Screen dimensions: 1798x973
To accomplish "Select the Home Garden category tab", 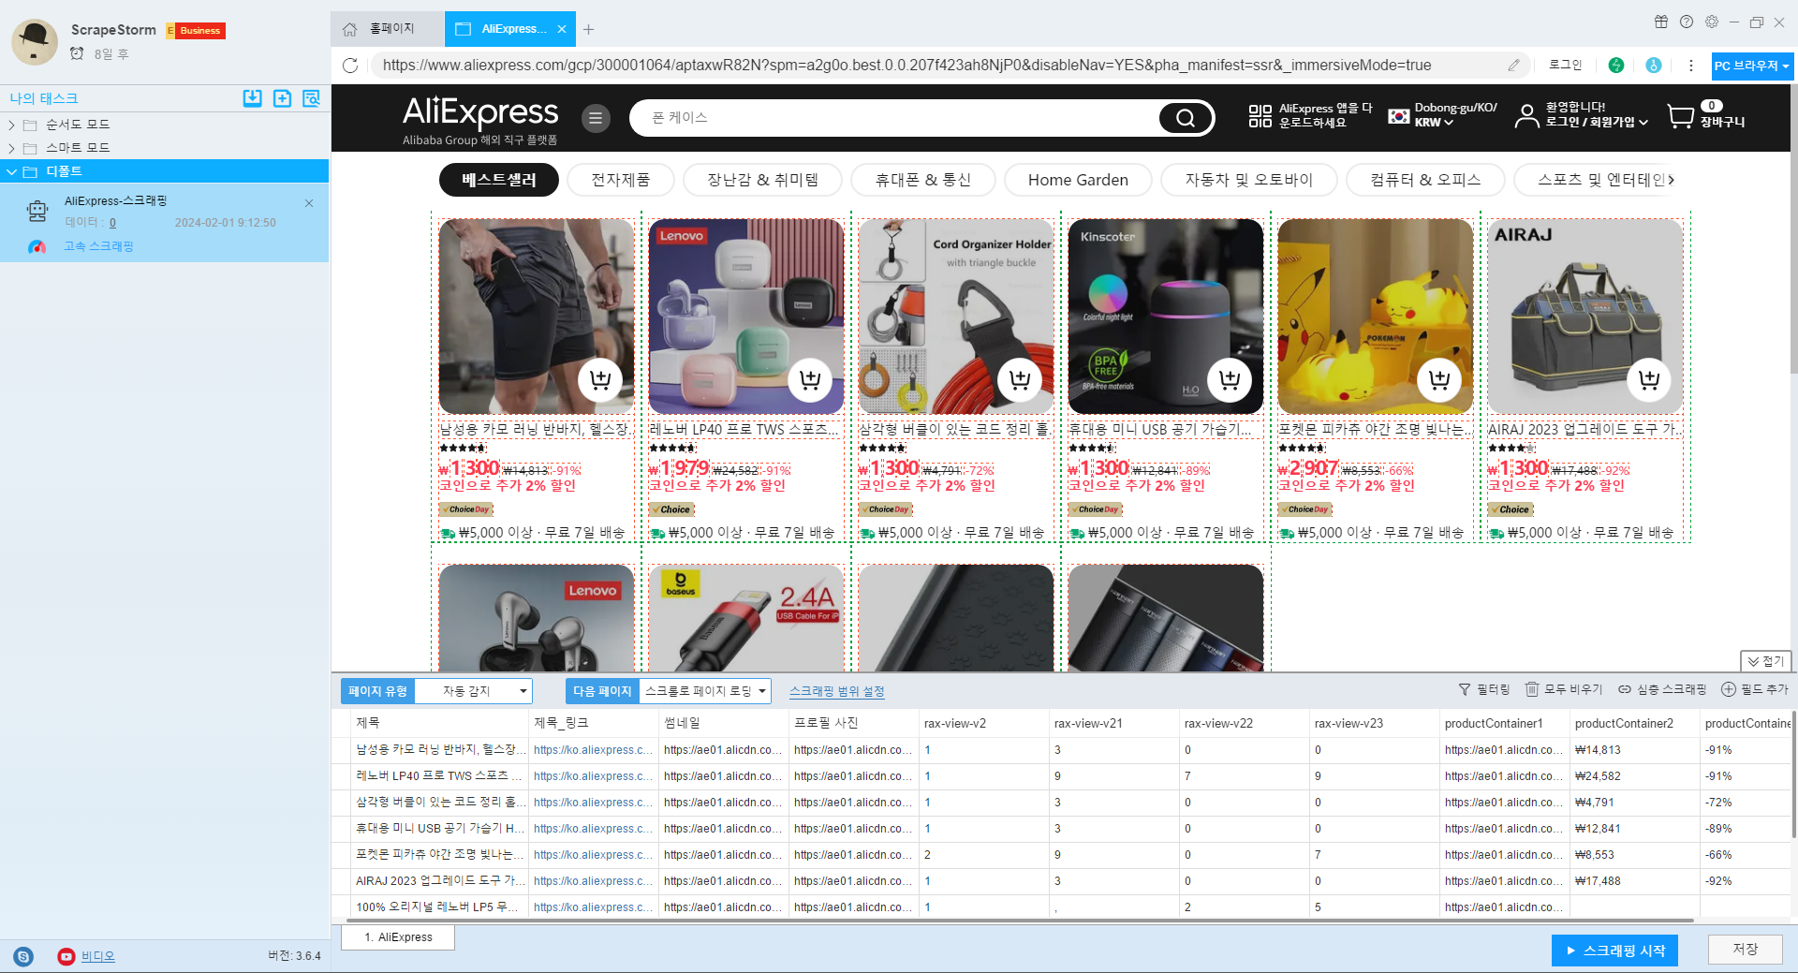I will pyautogui.click(x=1078, y=180).
